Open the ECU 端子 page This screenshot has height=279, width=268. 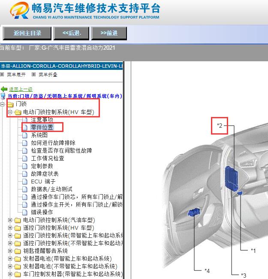pyautogui.click(x=43, y=181)
